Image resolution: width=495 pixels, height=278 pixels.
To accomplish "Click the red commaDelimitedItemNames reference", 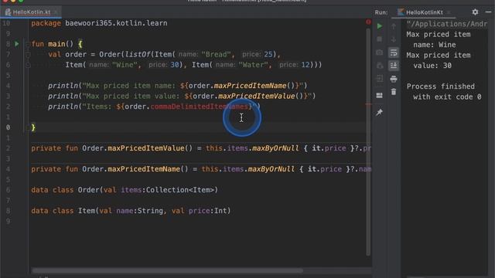I will (200, 107).
